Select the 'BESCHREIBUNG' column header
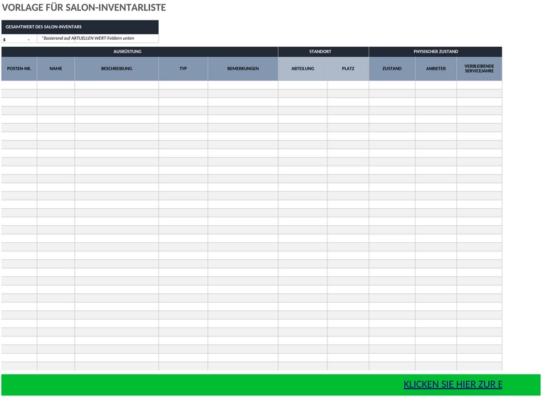 pyautogui.click(x=117, y=69)
